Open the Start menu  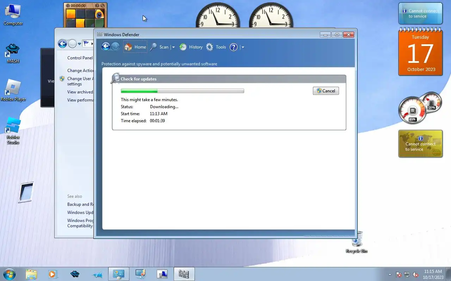(9, 274)
